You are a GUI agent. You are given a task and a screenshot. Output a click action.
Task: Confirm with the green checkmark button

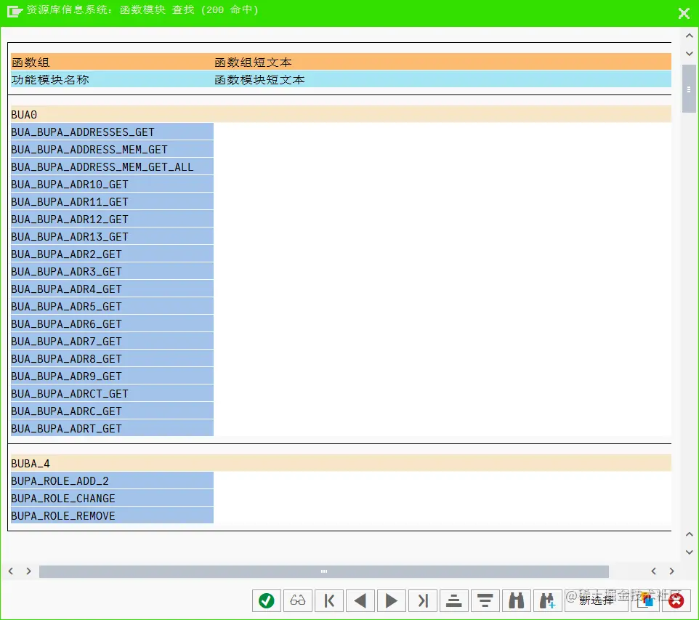coord(267,601)
